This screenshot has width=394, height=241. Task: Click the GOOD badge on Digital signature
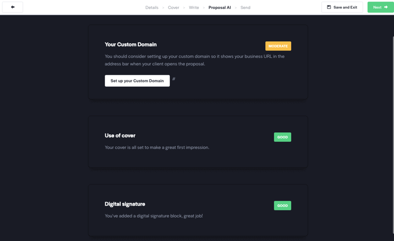pos(282,205)
